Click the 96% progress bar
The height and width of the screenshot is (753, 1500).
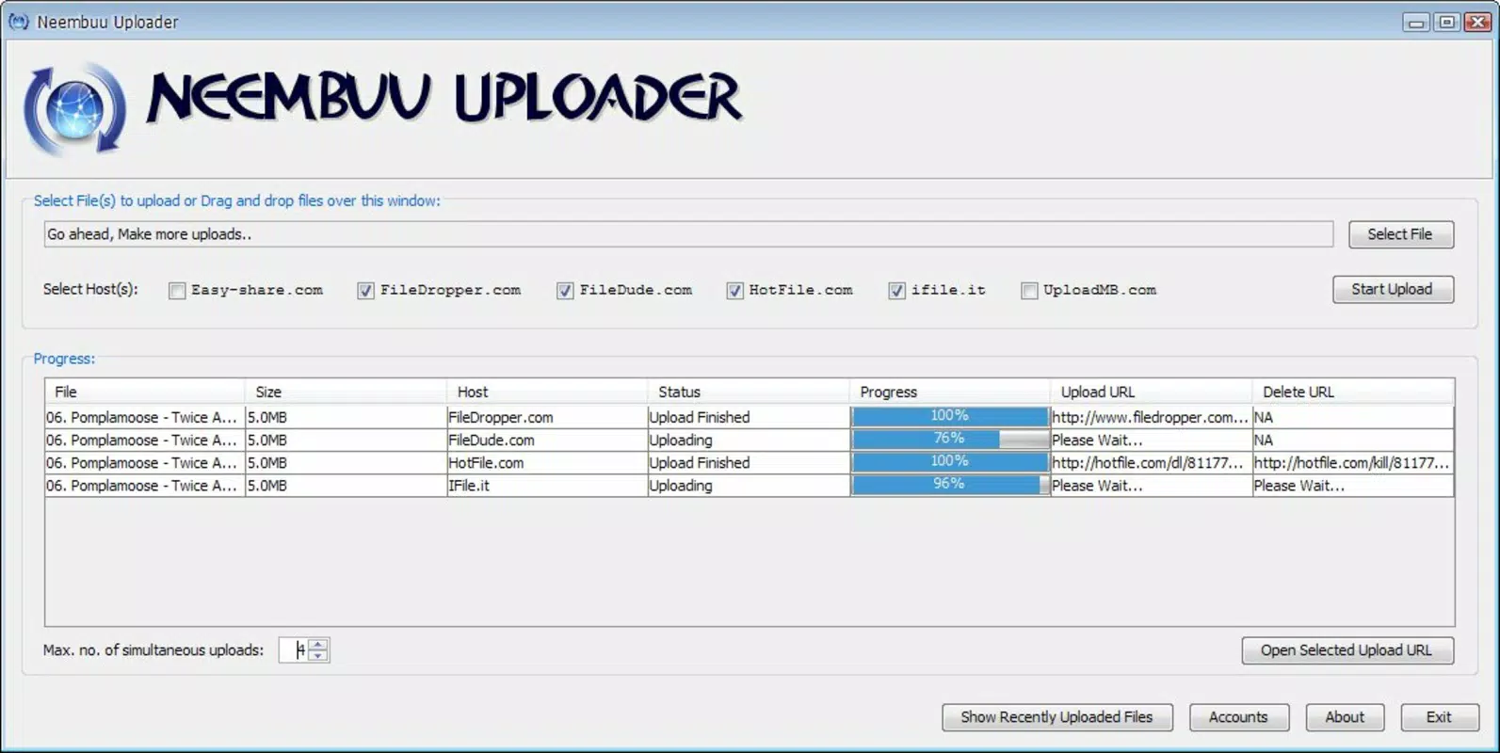[950, 485]
